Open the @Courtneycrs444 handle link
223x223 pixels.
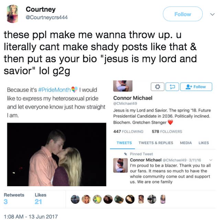pos(47,17)
